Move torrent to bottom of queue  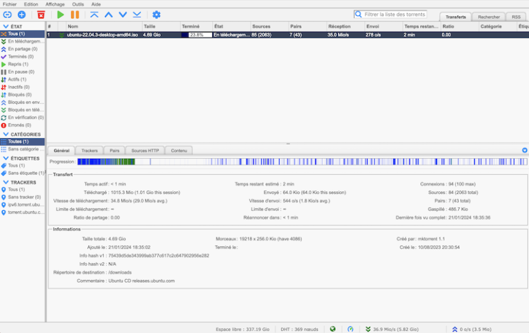click(137, 14)
